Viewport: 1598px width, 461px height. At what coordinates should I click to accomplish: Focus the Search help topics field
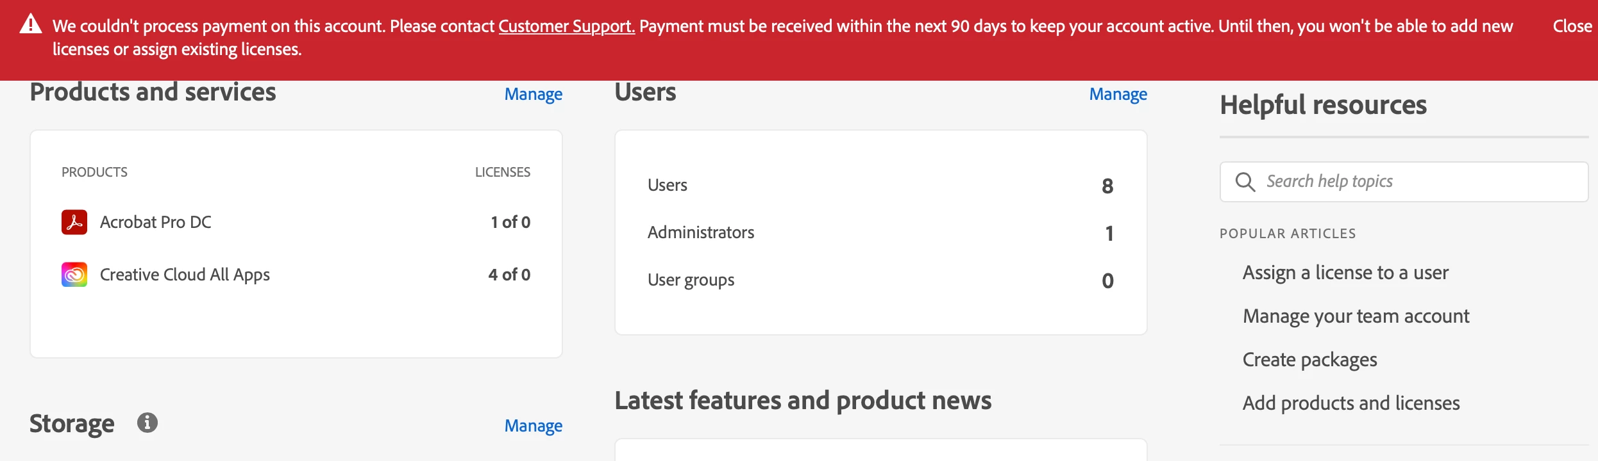pyautogui.click(x=1404, y=182)
